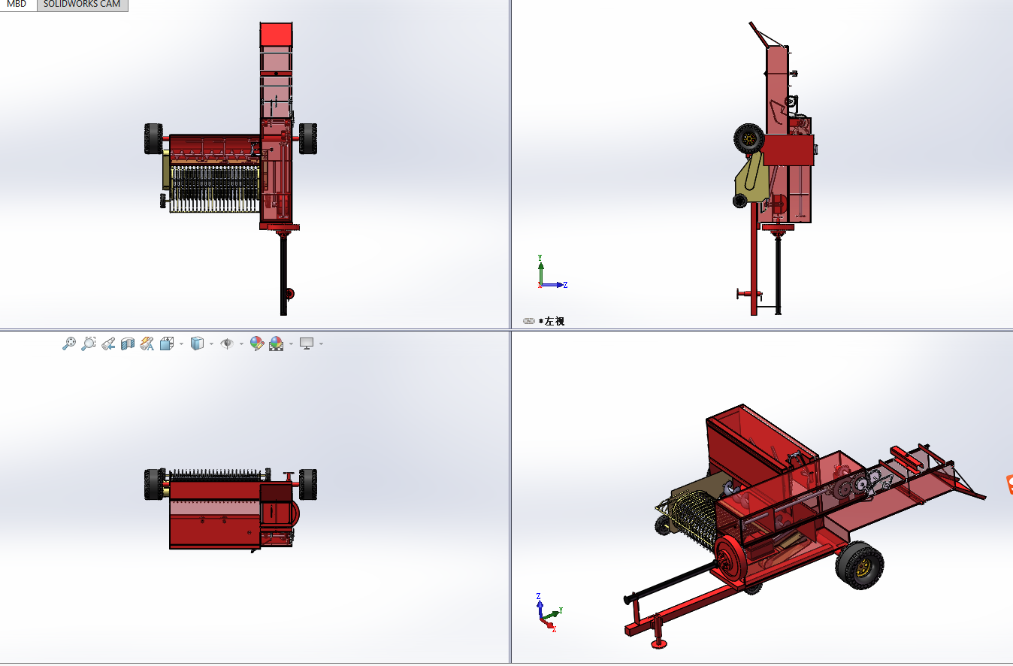
Task: Switch to the MBD tab
Action: 17,5
